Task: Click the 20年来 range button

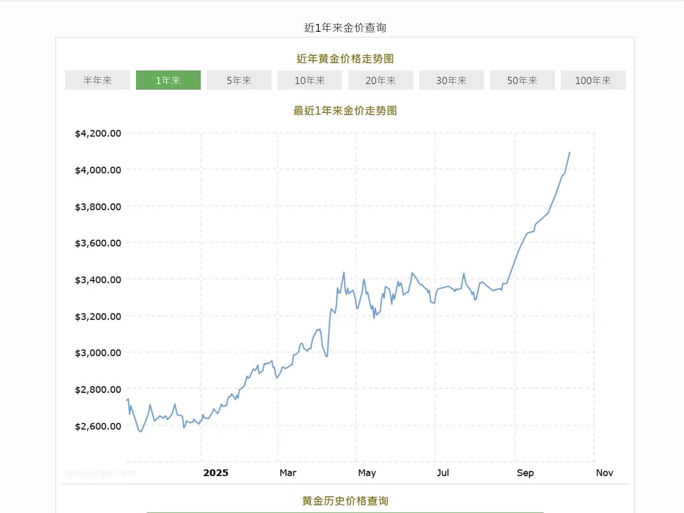Action: point(381,80)
